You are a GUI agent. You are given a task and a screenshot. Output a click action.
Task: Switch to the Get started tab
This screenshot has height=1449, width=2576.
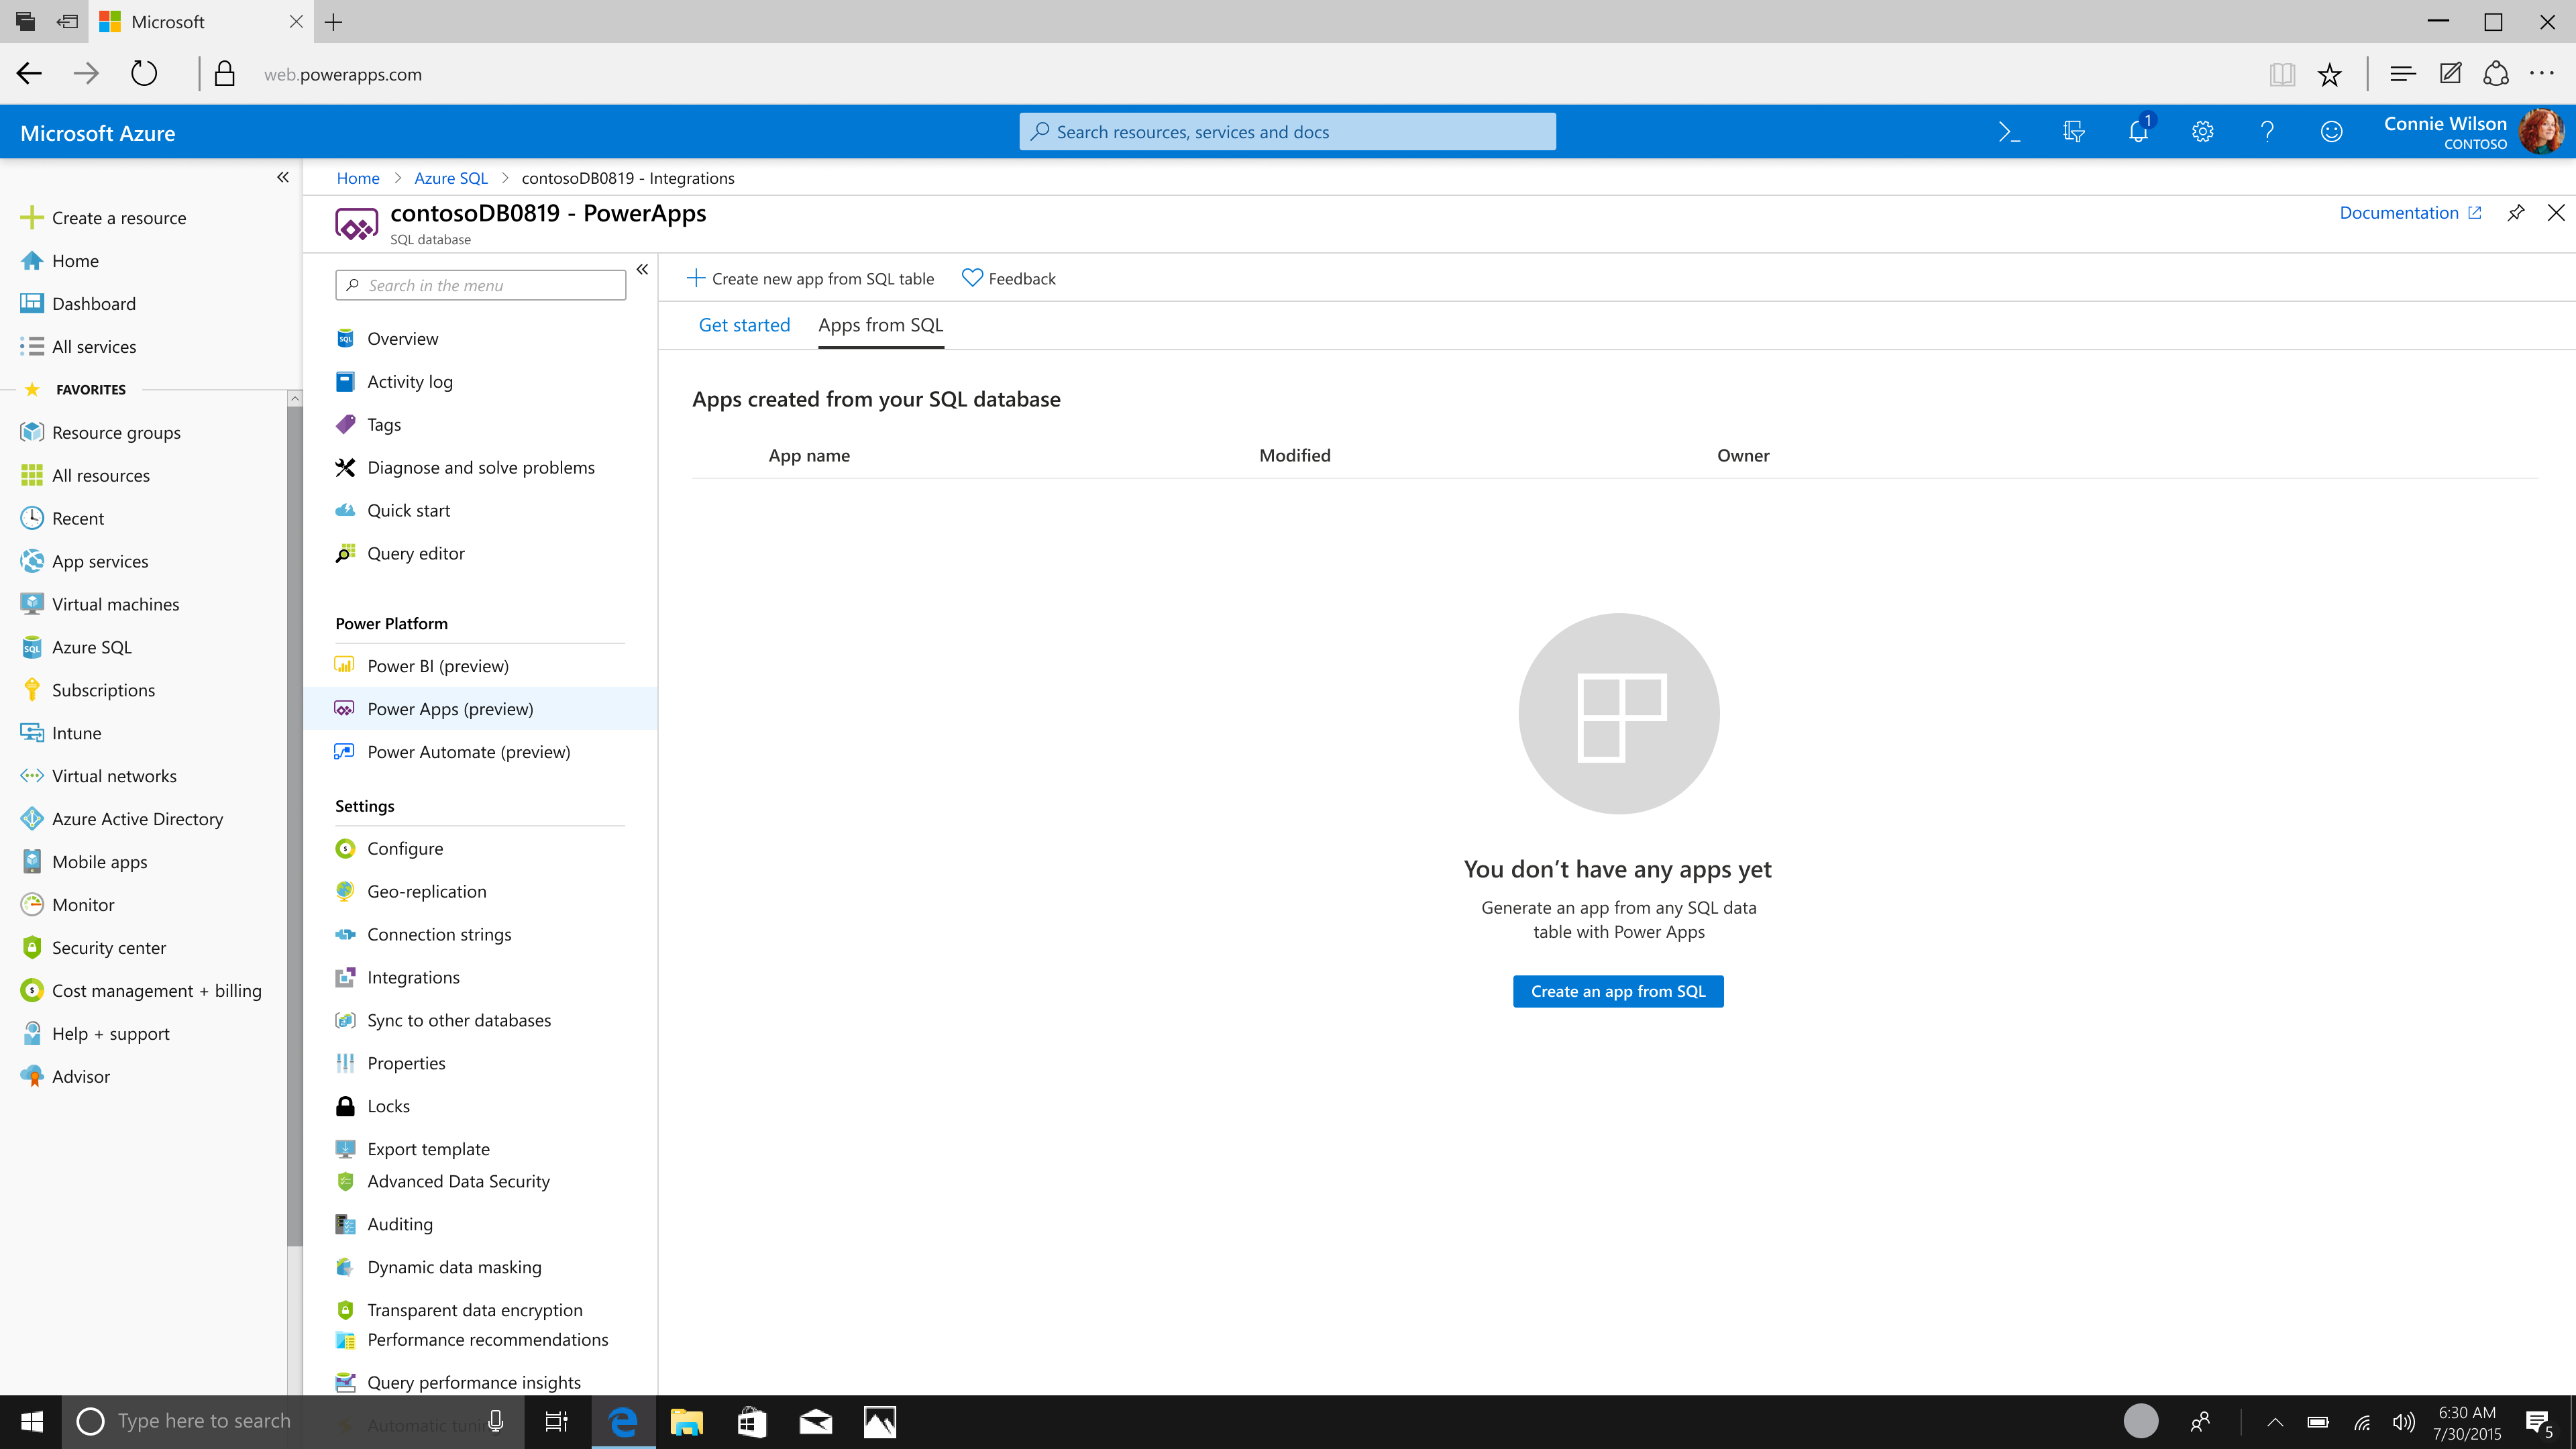coord(744,325)
